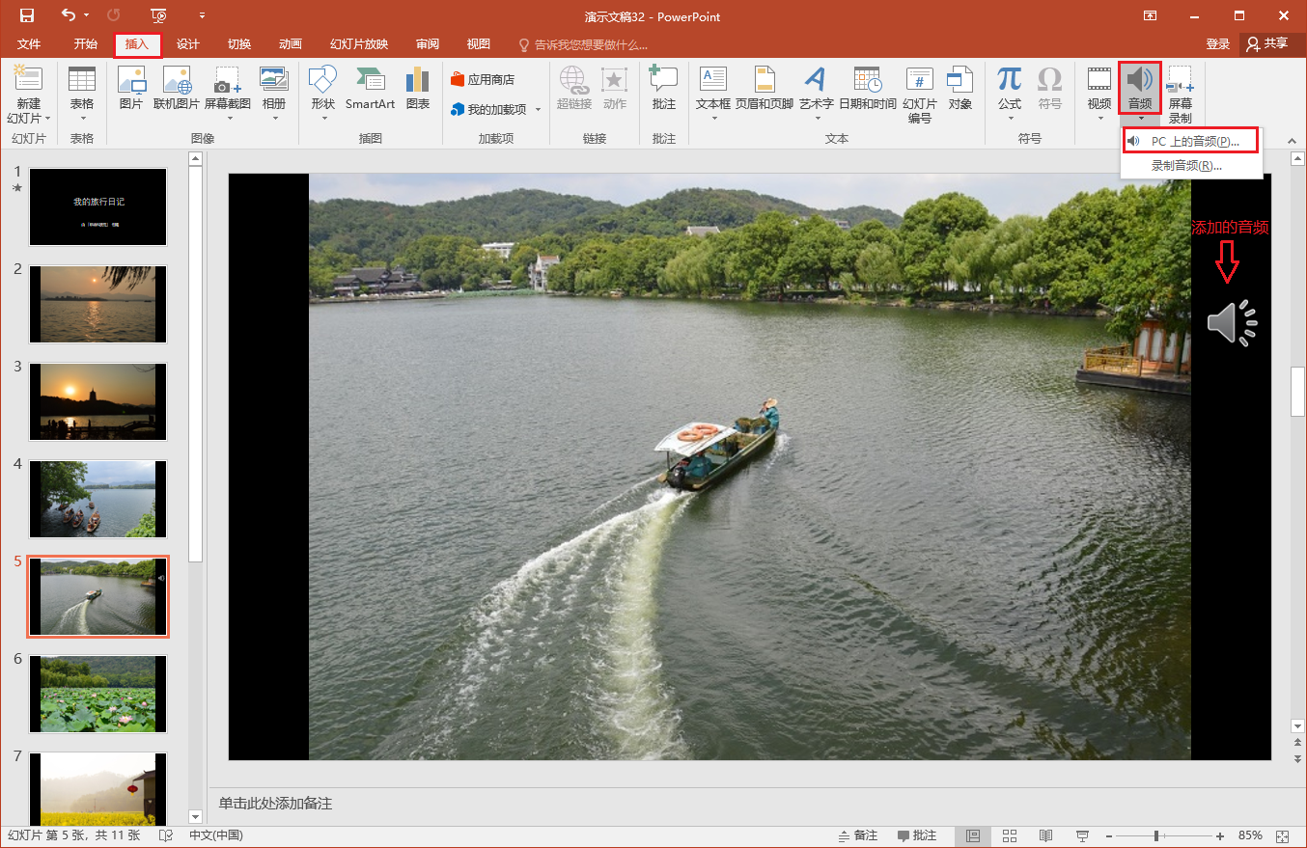The width and height of the screenshot is (1307, 848).
Task: Switch to Normal view in status bar
Action: point(973,835)
